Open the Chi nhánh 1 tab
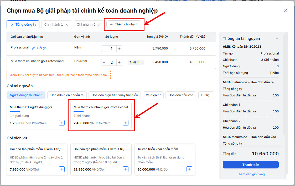Screen dimensions: 295x186 pyautogui.click(x=54, y=25)
